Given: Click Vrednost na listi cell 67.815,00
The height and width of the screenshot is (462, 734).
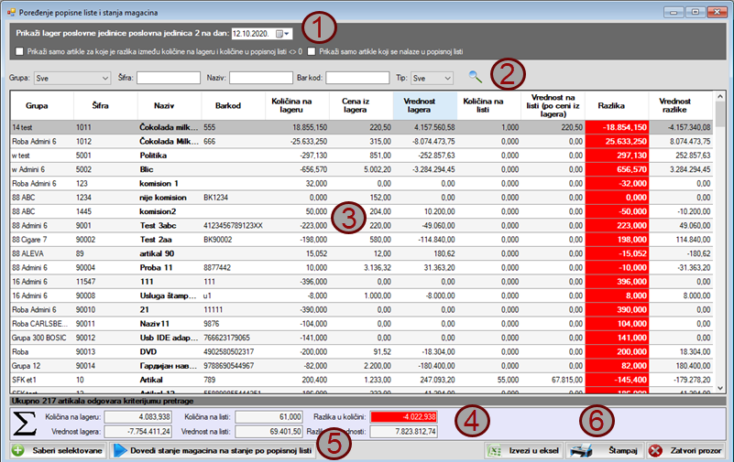Looking at the screenshot, I should 553,380.
